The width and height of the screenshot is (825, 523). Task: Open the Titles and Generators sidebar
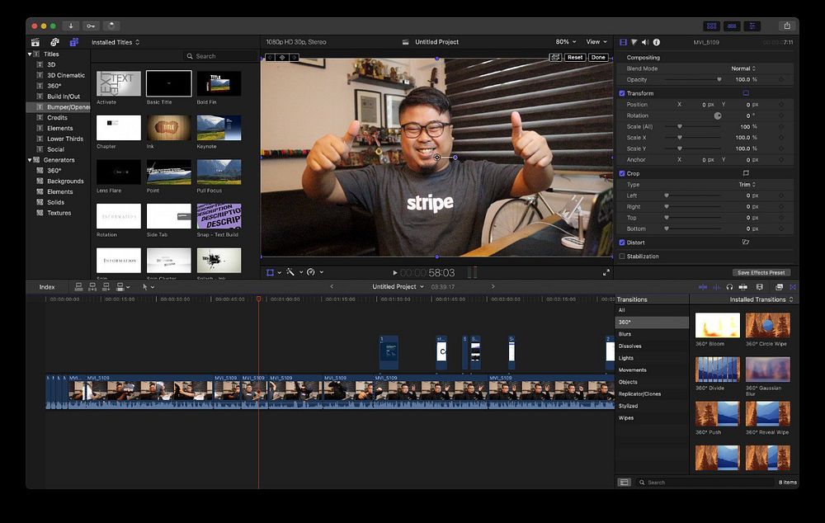coord(73,42)
